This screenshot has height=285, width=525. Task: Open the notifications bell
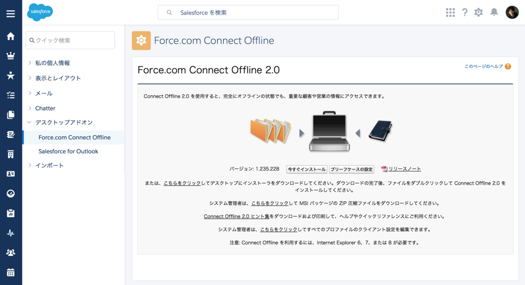(x=494, y=12)
